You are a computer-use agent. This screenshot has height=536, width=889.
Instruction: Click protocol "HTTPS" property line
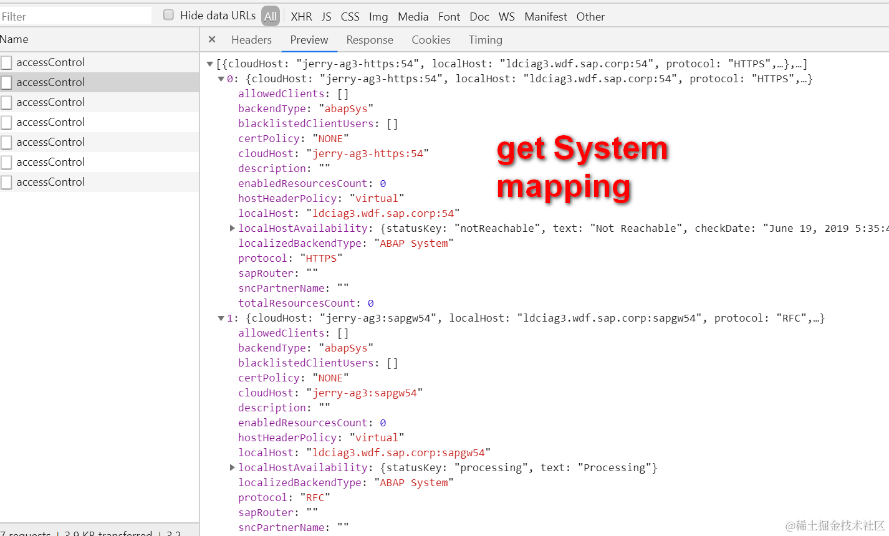click(x=291, y=258)
